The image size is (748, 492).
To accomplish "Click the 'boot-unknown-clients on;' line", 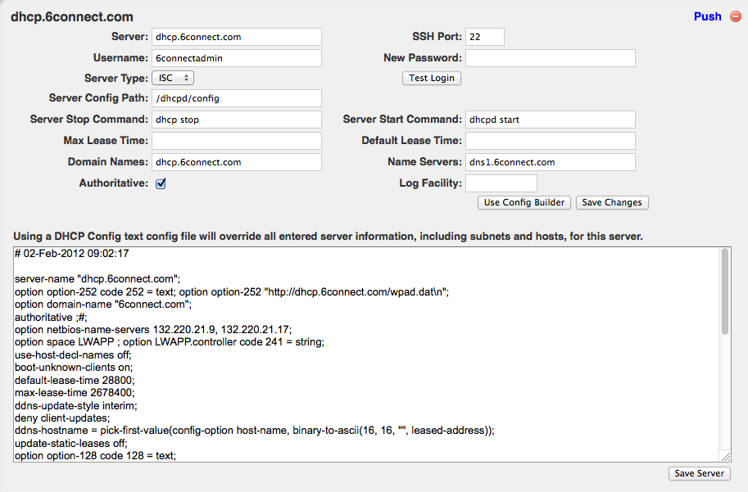I will (x=74, y=368).
